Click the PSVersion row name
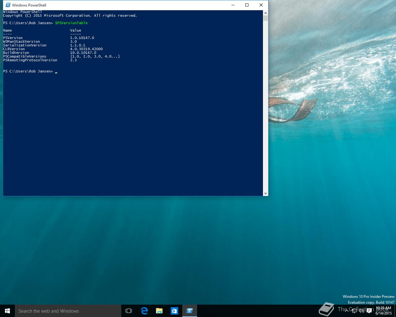This screenshot has width=396, height=317. [x=13, y=38]
